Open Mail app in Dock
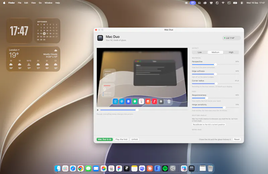 point(96,169)
